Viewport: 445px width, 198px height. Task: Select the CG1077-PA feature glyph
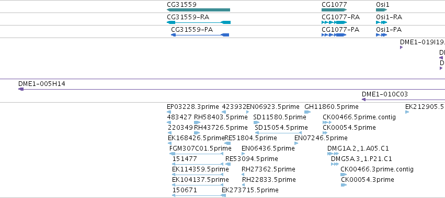[334, 35]
